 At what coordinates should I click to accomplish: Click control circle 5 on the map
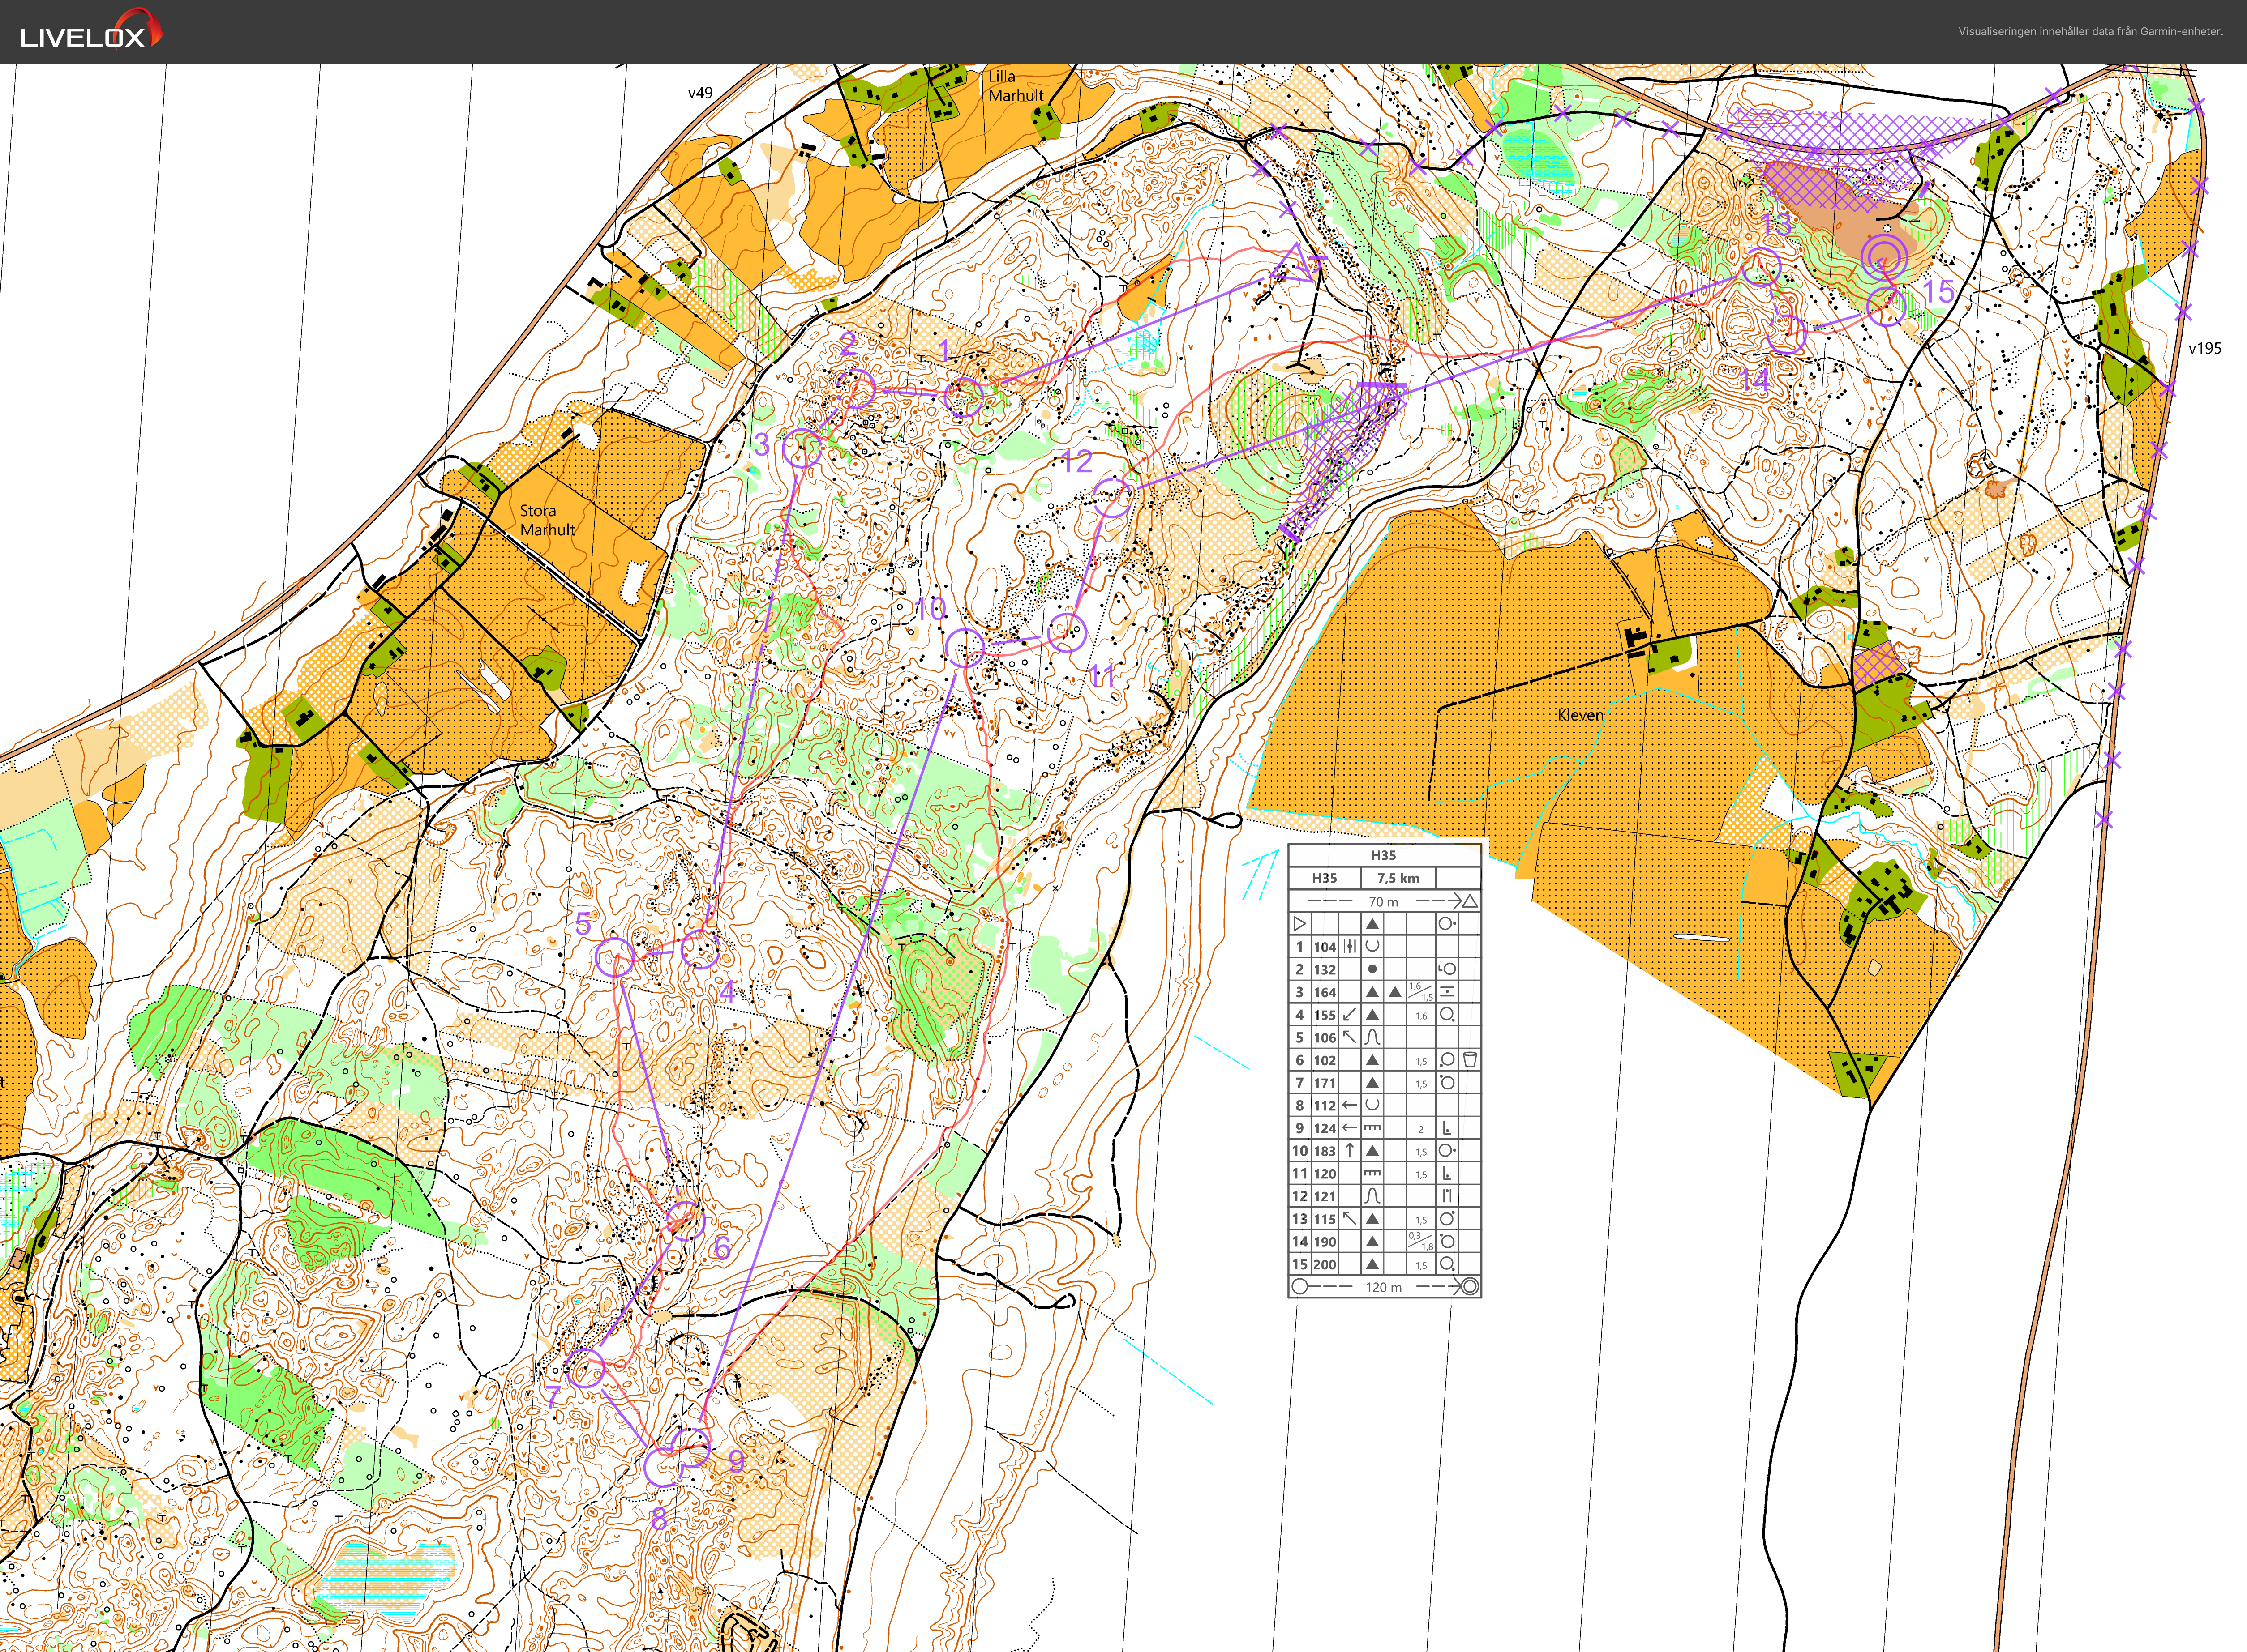tap(615, 957)
